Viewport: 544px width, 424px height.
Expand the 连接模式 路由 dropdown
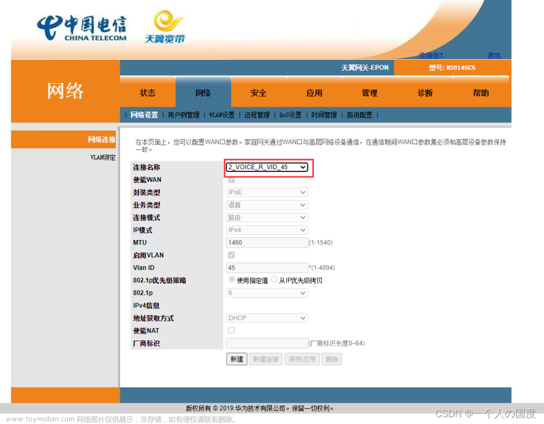[267, 217]
